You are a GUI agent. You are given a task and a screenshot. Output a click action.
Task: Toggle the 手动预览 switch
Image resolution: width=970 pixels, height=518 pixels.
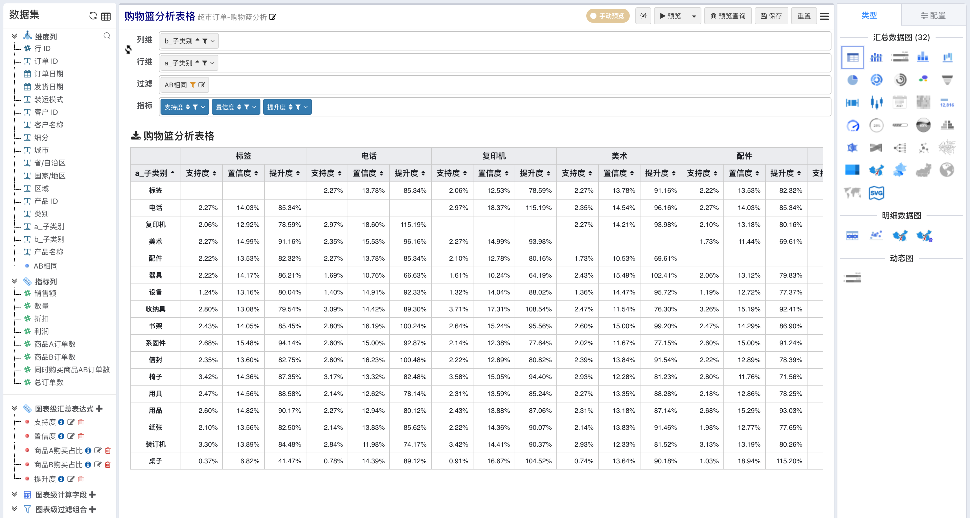coord(607,16)
